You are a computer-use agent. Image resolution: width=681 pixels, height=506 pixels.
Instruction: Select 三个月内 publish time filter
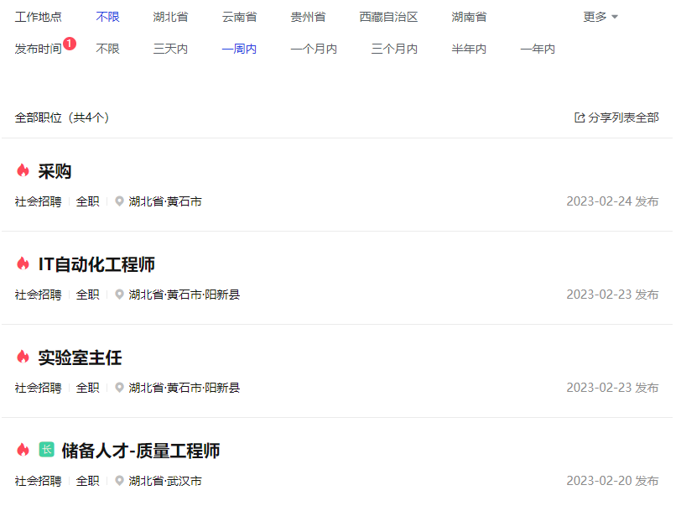394,49
